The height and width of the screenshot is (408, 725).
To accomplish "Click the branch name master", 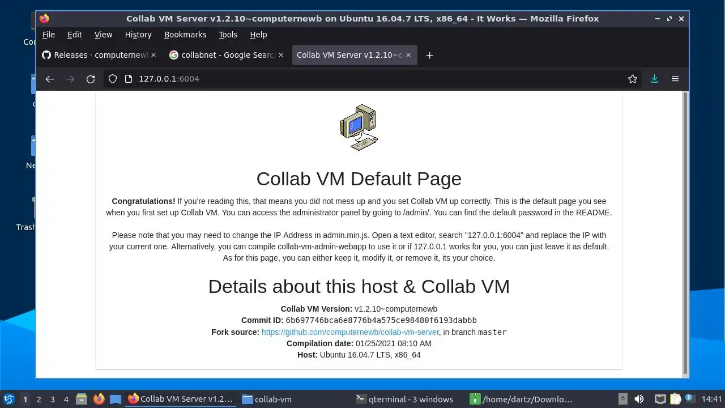I will (492, 332).
